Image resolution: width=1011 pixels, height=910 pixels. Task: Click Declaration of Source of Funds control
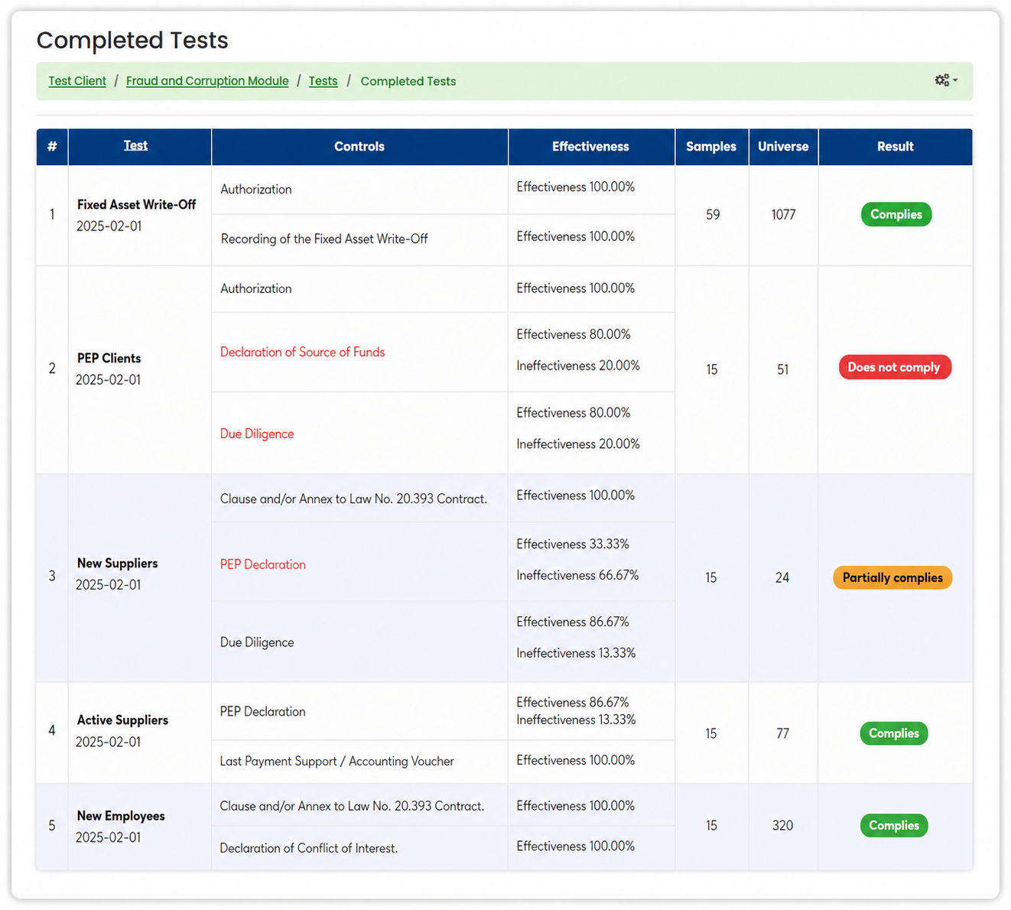click(302, 352)
